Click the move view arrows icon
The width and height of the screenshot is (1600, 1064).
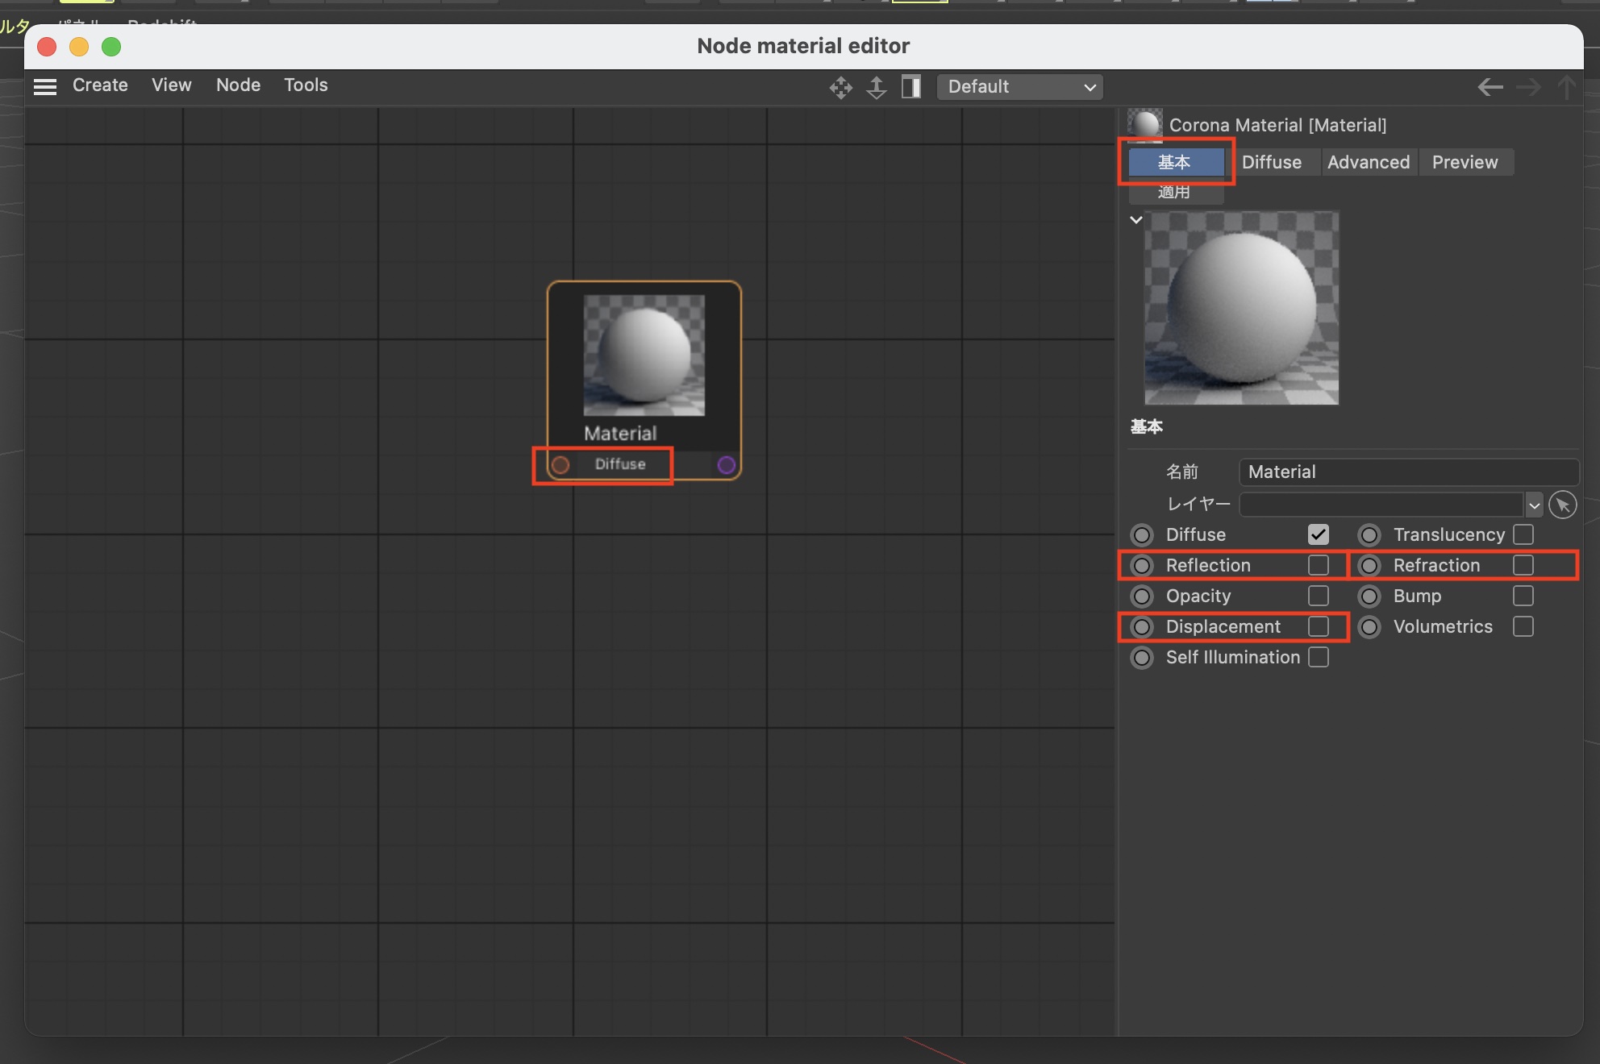(840, 87)
